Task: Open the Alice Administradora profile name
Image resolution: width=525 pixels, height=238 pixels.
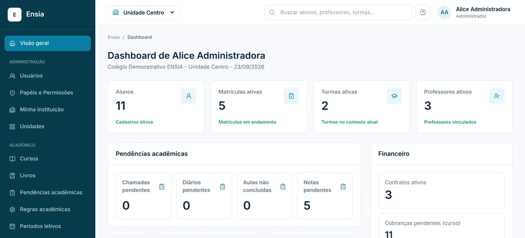Action: click(483, 9)
